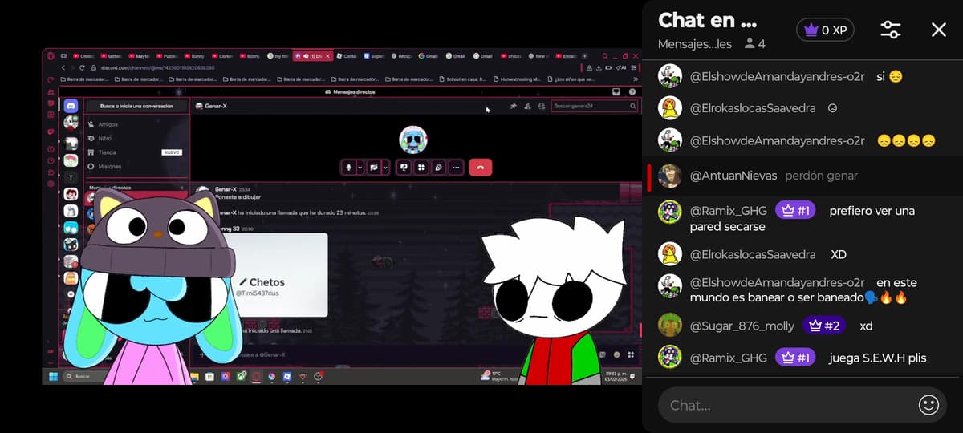Screen dimensions: 963x433
Task: Open the chat filter settings sliders icon
Action: pyautogui.click(x=891, y=30)
